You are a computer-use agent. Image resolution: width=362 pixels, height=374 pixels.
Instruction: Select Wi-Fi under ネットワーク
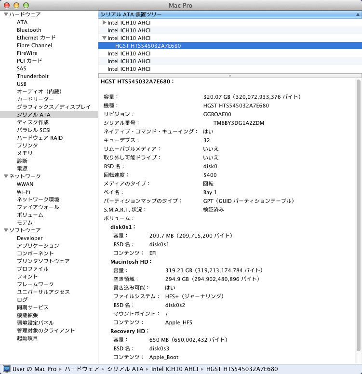click(x=23, y=192)
